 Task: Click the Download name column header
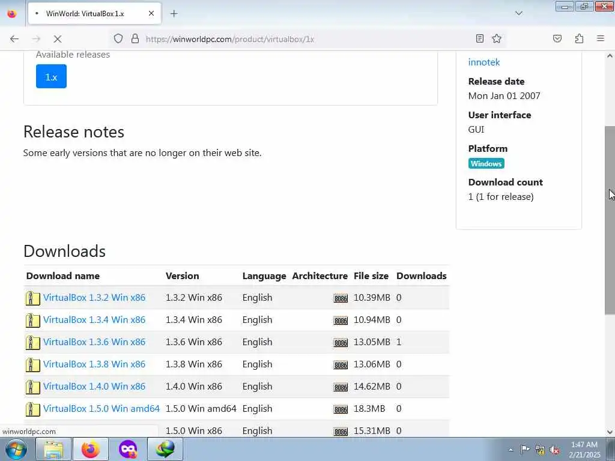click(62, 276)
